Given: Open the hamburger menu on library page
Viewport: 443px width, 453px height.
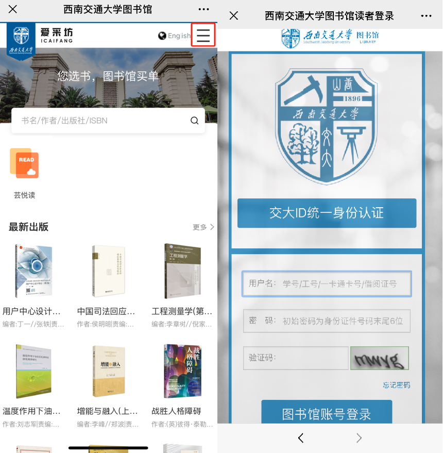Looking at the screenshot, I should (203, 35).
